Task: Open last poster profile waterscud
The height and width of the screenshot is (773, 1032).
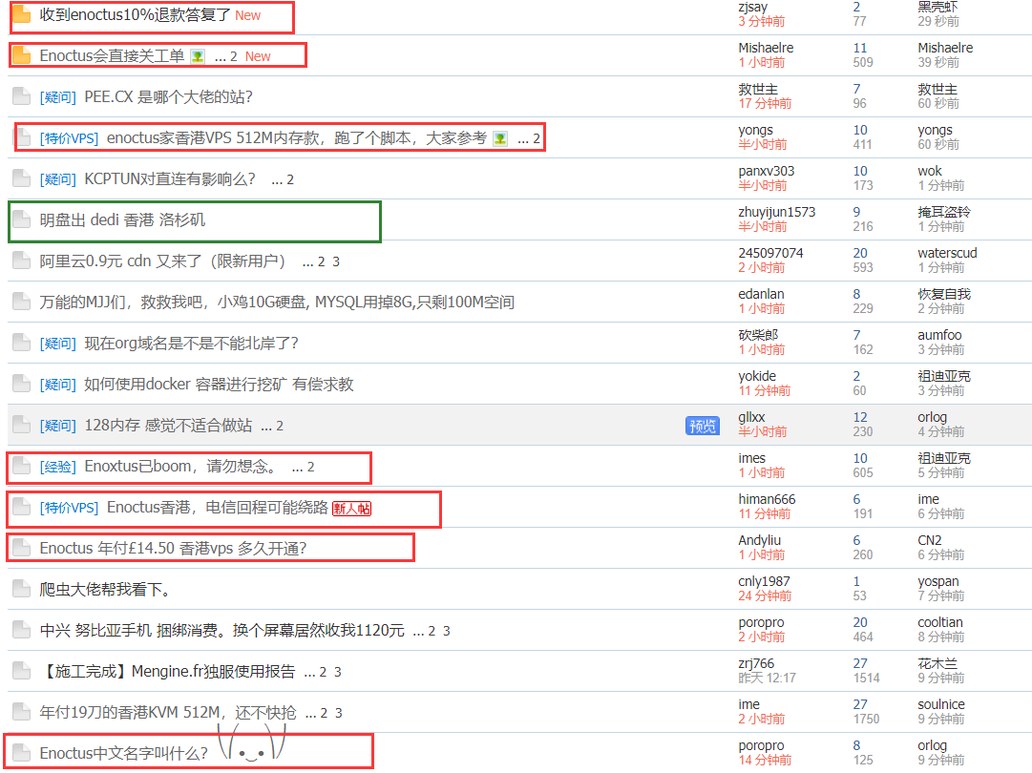Action: [x=947, y=253]
